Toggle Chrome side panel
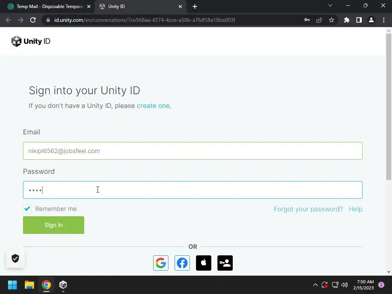 tap(359, 20)
